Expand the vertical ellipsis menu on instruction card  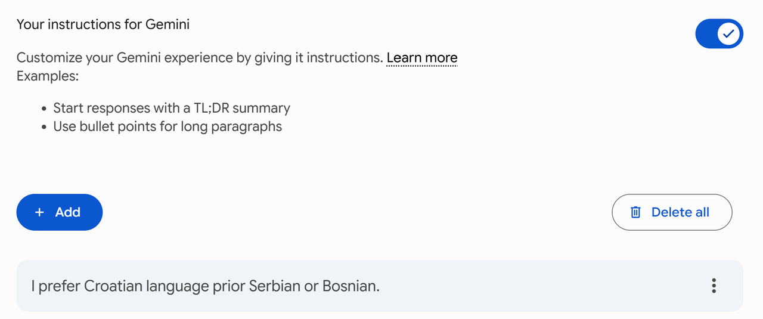click(x=714, y=286)
